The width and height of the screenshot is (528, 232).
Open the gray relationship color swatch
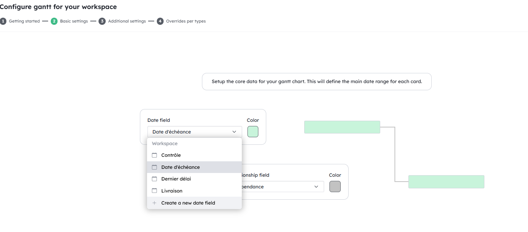click(x=335, y=187)
